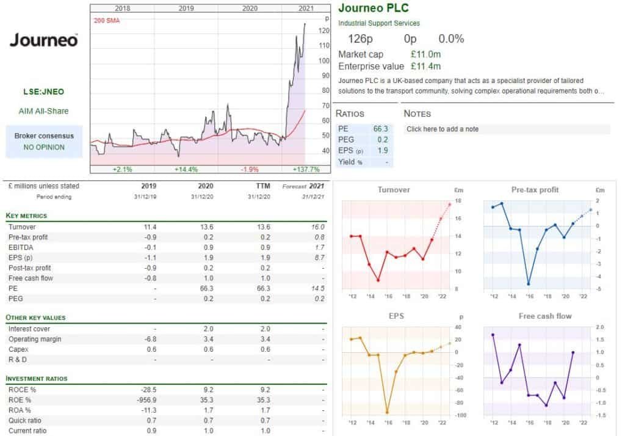
Task: Open the Turnover mini chart
Action: (402, 243)
